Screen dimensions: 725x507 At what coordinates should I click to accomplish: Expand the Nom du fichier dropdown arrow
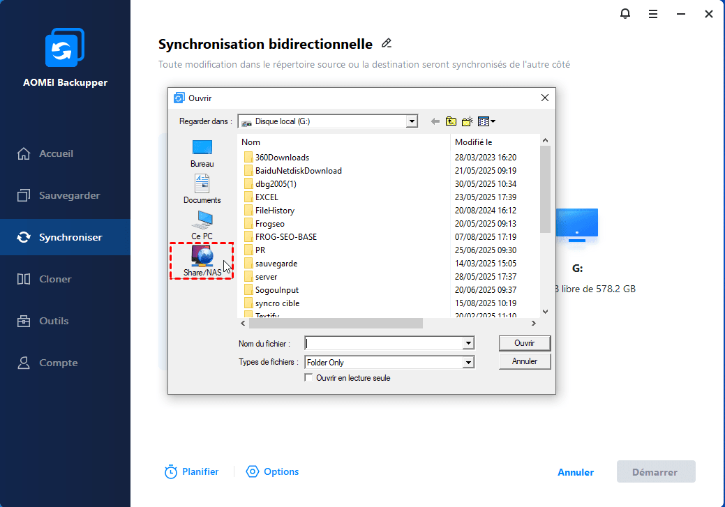(468, 343)
